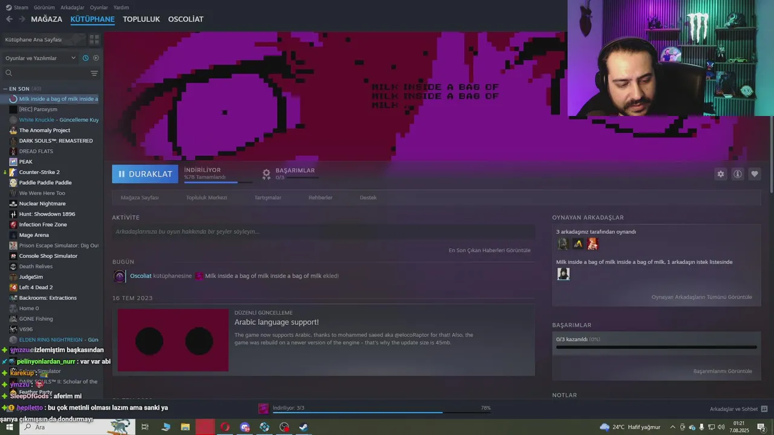This screenshot has height=435, width=774.
Task: Open game settings gear icon
Action: (x=720, y=174)
